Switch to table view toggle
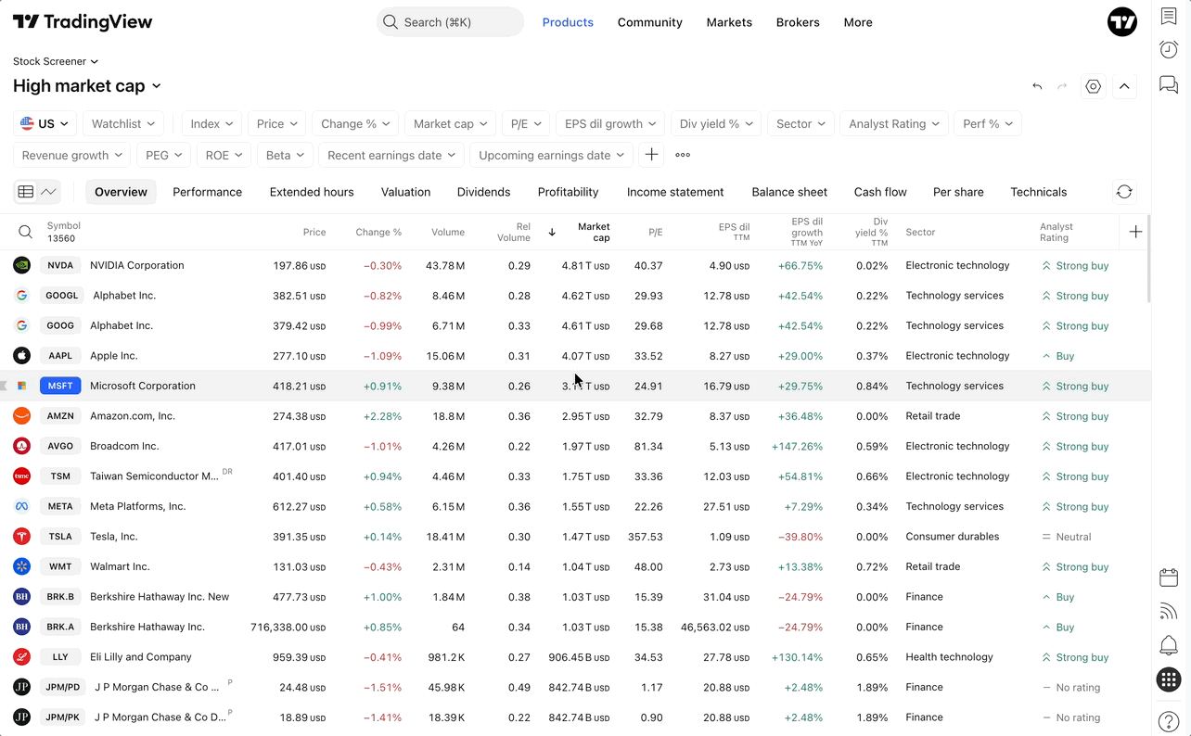This screenshot has height=736, width=1191. (x=26, y=192)
